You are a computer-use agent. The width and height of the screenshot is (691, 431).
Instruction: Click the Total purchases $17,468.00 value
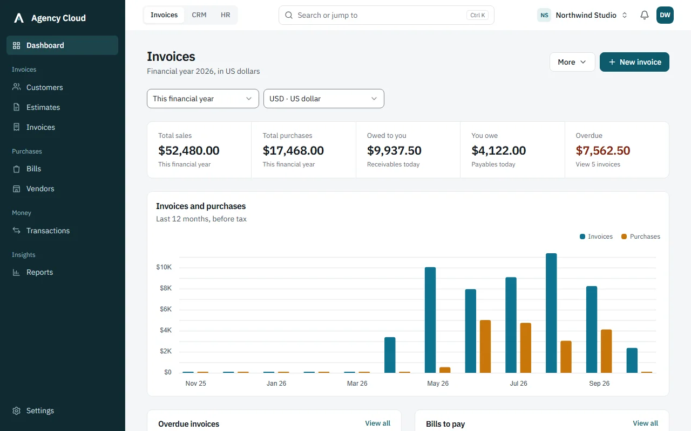tap(293, 150)
